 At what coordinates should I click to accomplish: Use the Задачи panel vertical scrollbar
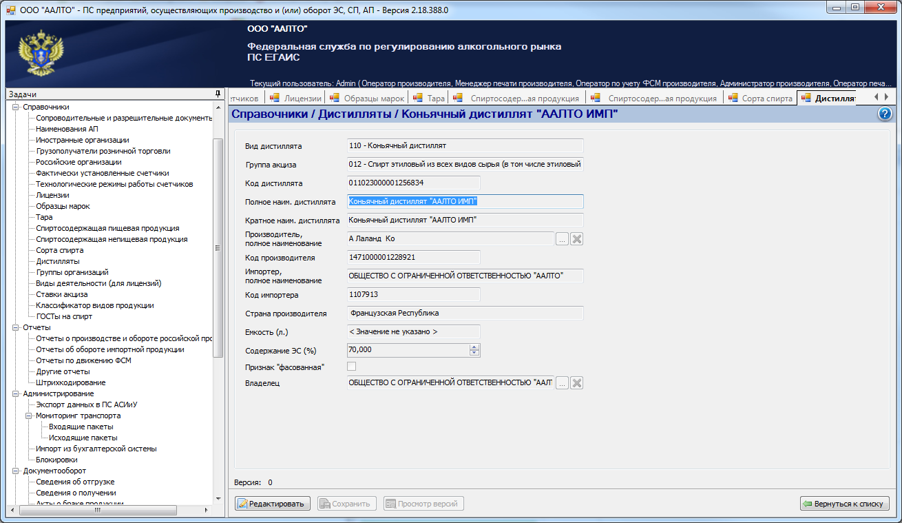[218, 248]
